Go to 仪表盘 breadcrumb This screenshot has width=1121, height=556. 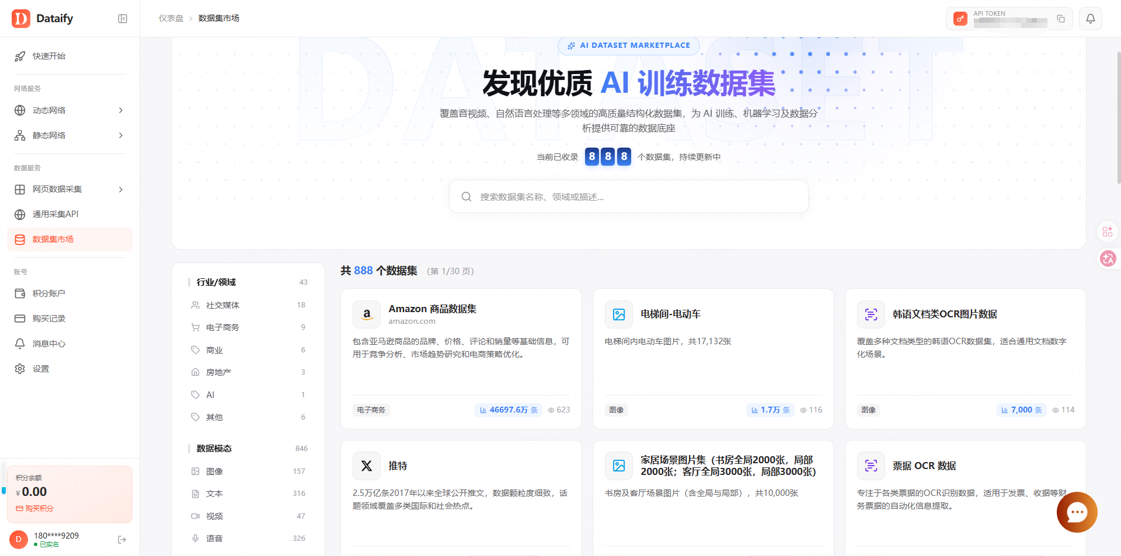click(x=171, y=19)
